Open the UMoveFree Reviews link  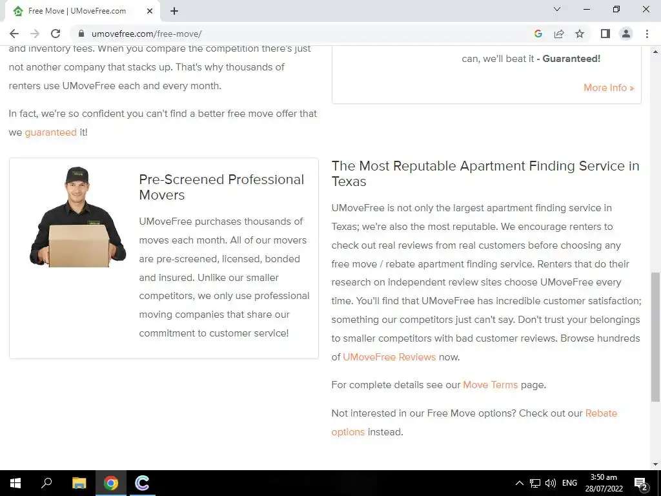[389, 356]
